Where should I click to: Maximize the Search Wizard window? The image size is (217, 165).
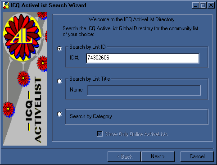coord(203,5)
